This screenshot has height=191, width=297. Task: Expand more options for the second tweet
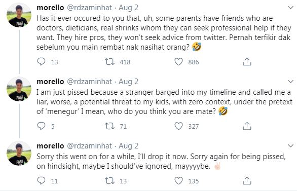(x=290, y=82)
